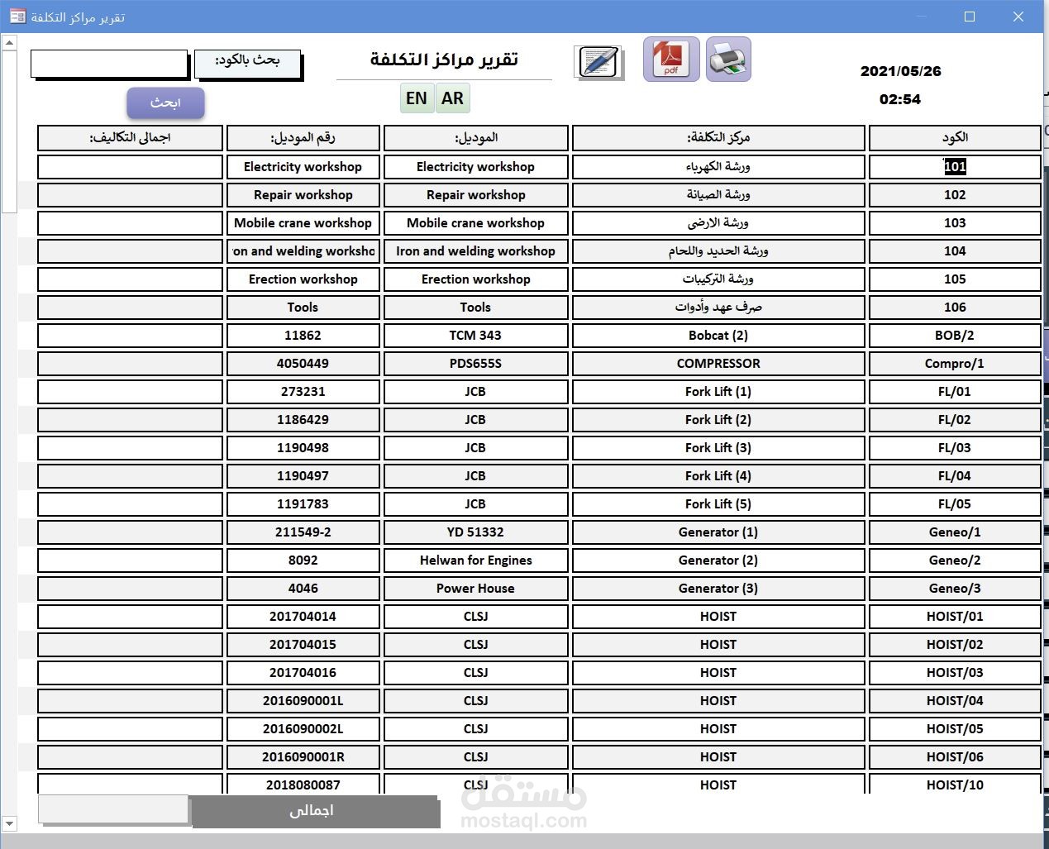Close the cost centers report window

(1018, 17)
